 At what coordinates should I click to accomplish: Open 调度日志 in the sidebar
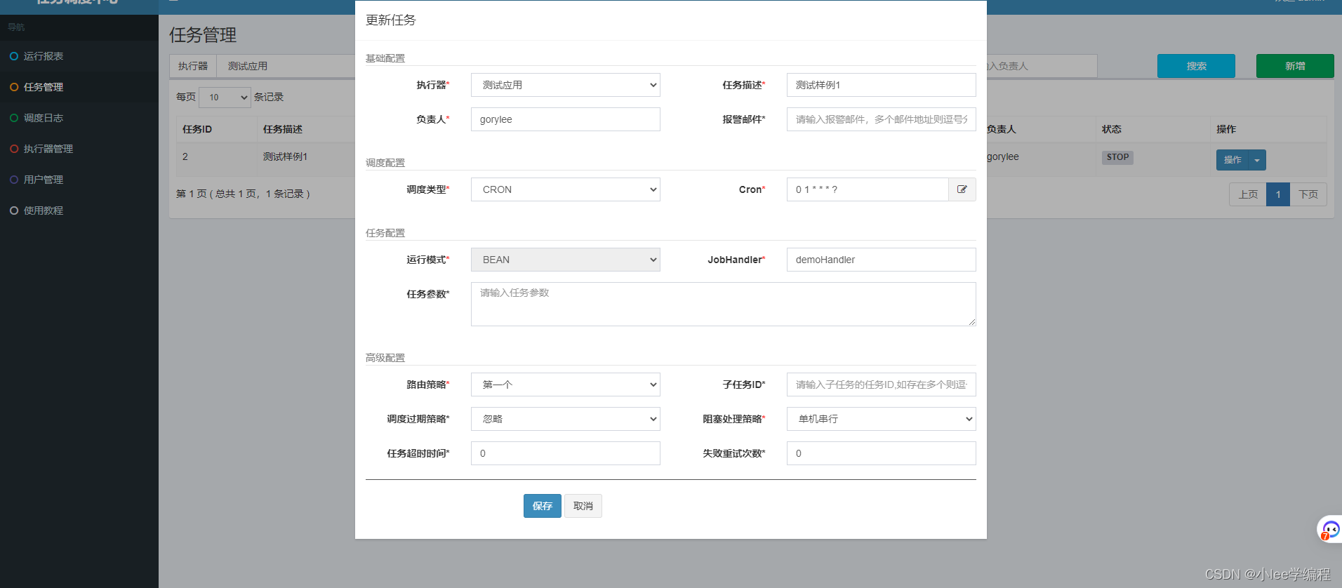click(x=44, y=118)
